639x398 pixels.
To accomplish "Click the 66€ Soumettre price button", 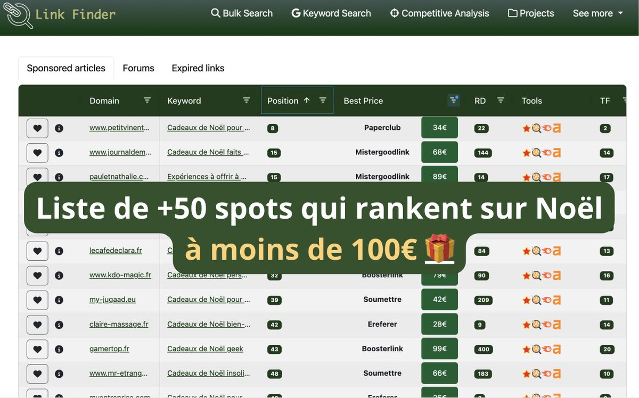I will (439, 373).
